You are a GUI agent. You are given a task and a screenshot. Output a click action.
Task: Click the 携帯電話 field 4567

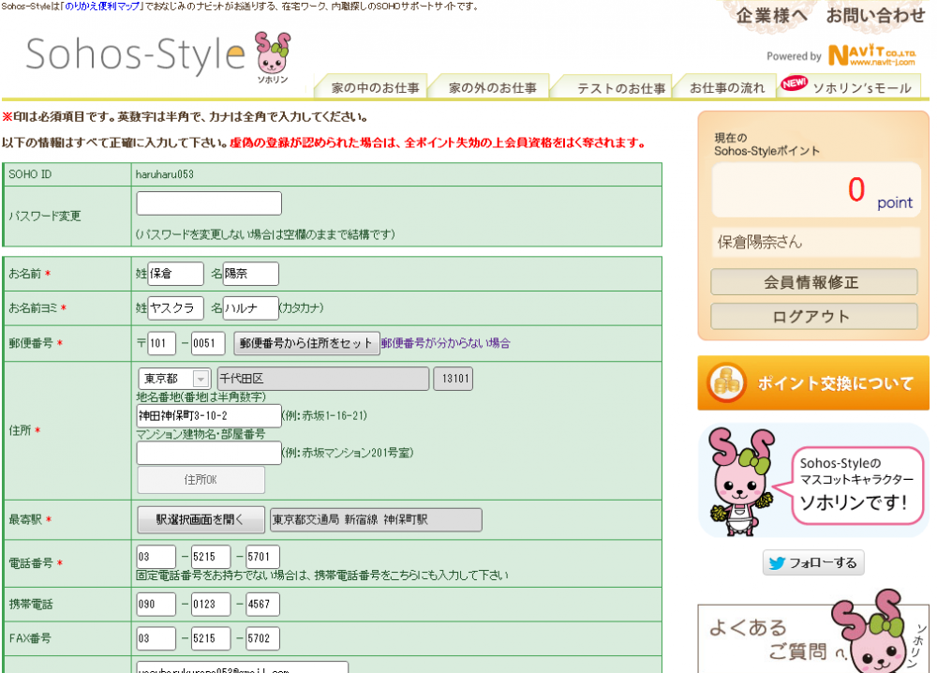point(263,605)
